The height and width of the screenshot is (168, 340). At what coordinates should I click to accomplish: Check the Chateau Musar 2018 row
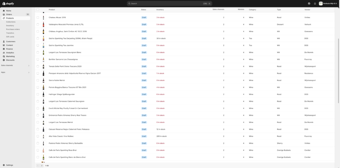[x=38, y=17]
